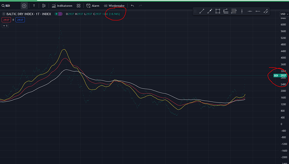Screen dimensions: 289x164
Task: Select the parallel channel tool
Action: coord(266,11)
